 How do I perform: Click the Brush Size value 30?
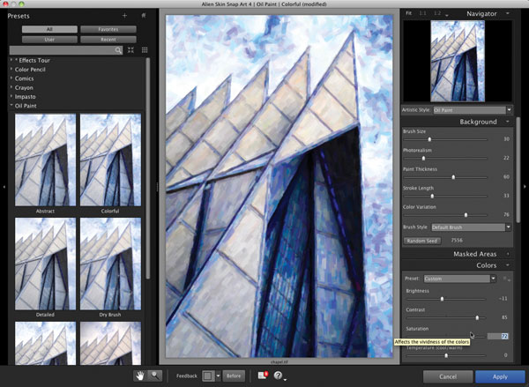(506, 138)
